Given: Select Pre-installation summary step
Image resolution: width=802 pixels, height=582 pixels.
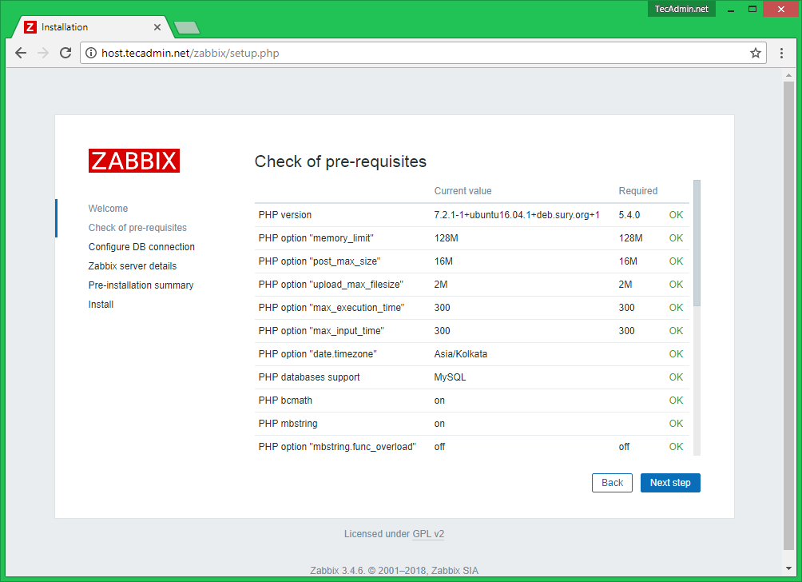Looking at the screenshot, I should click(141, 285).
